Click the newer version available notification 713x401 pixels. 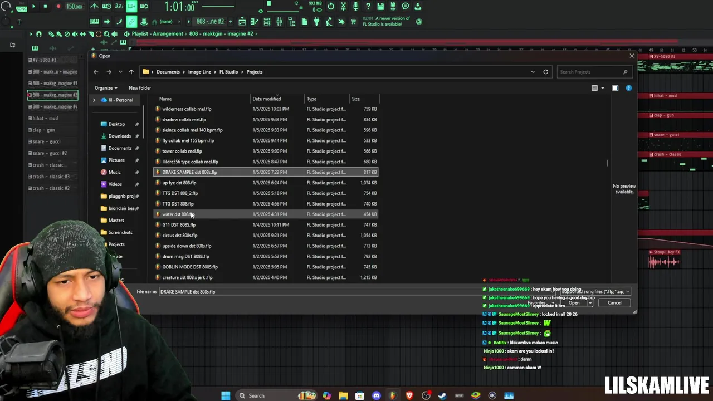(x=386, y=21)
